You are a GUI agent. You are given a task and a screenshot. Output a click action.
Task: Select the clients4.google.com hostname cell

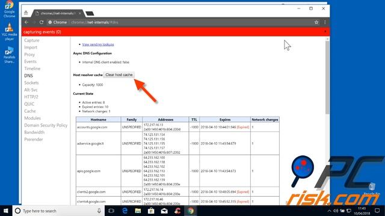pyautogui.click(x=98, y=202)
